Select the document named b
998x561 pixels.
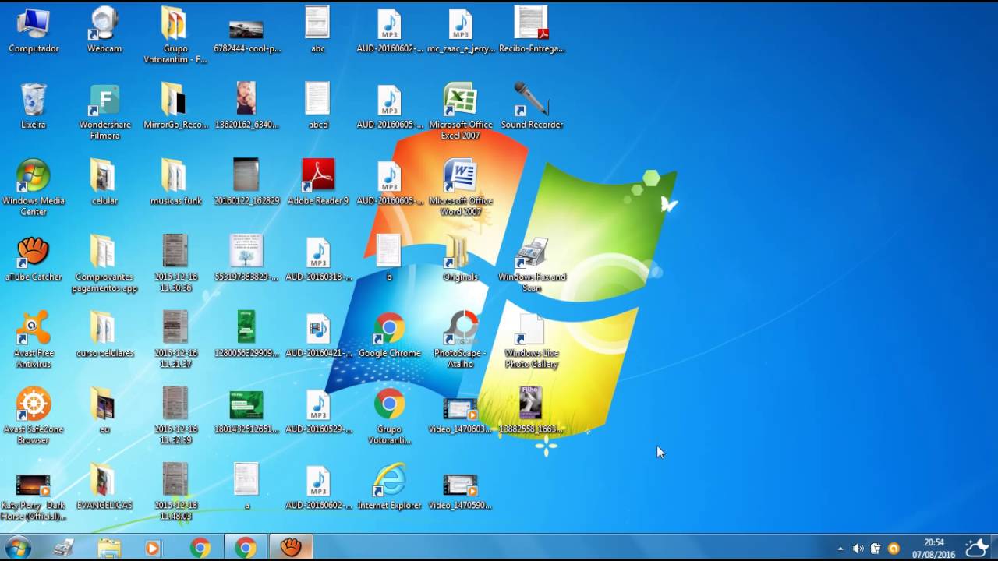click(389, 259)
